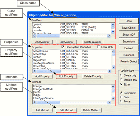The width and height of the screenshot is (140, 116).
Task: Click Delete Qualifier button
Action: [x=93, y=42]
